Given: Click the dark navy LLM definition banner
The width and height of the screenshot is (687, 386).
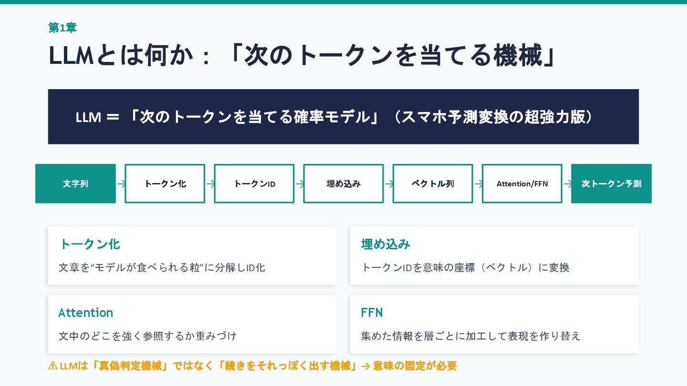Looking at the screenshot, I should (343, 117).
